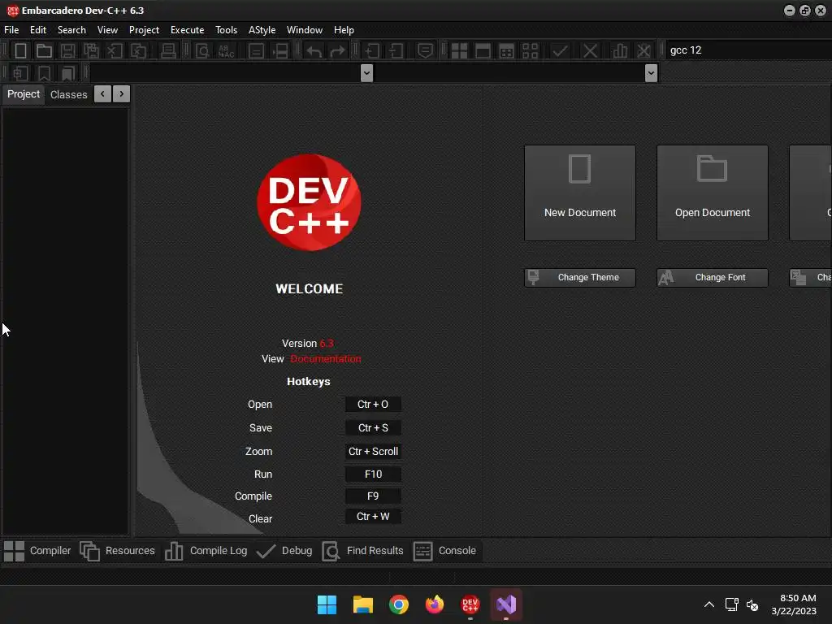Open the red Documentation link
This screenshot has height=624, width=832.
click(325, 359)
